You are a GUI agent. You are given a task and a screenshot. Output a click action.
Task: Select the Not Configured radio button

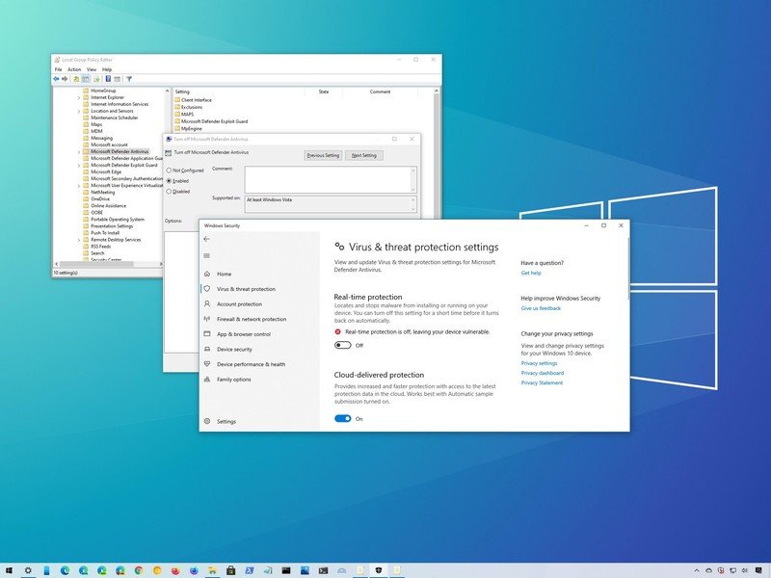169,171
